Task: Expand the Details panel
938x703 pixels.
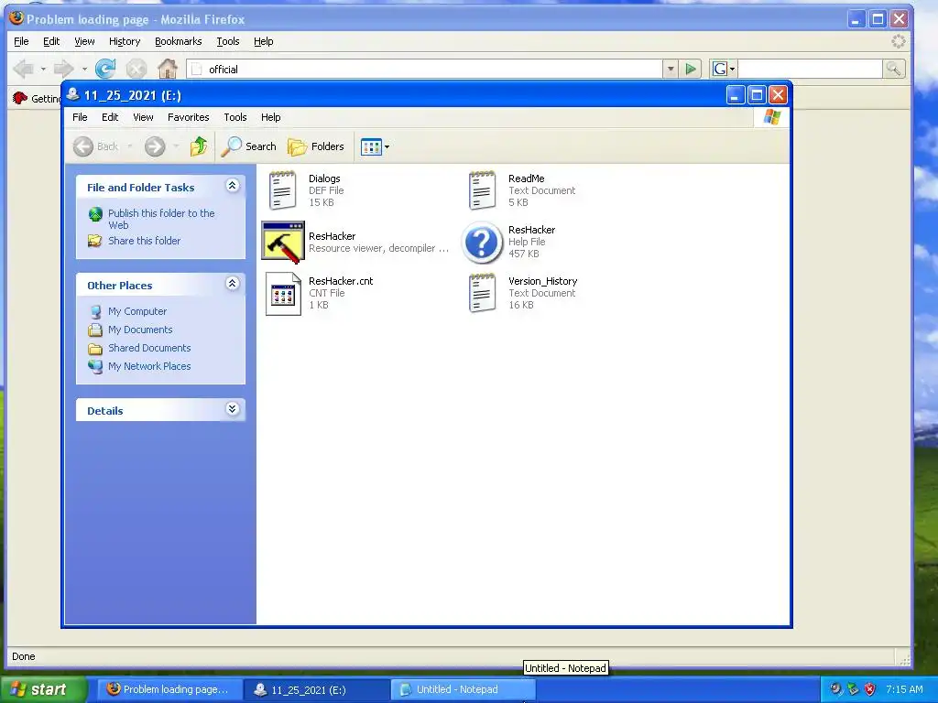Action: tap(233, 409)
